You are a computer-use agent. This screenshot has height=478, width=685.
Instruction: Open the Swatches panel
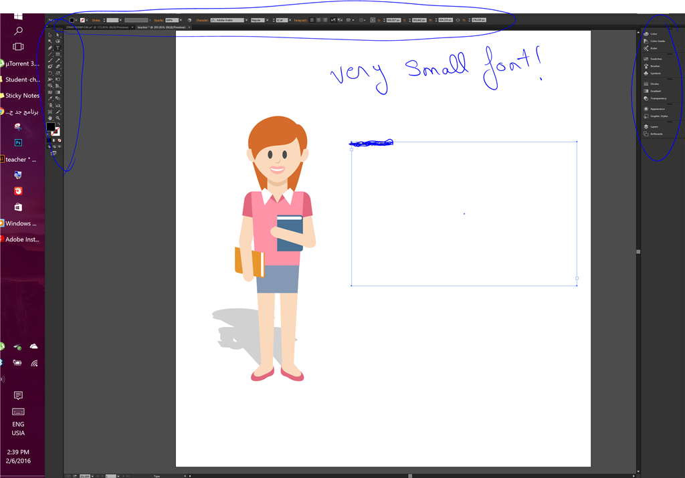click(652, 59)
